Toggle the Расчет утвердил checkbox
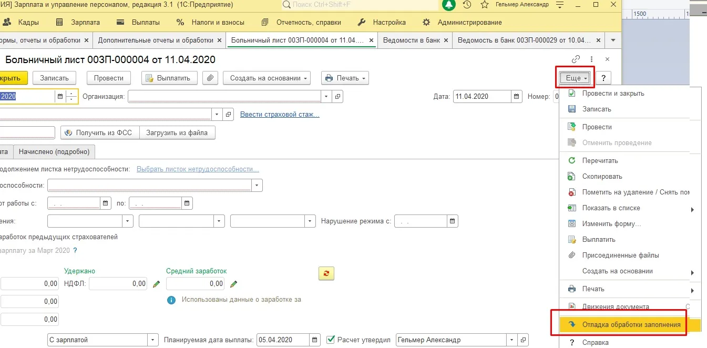Viewport: 707px width, 348px height. [x=331, y=340]
